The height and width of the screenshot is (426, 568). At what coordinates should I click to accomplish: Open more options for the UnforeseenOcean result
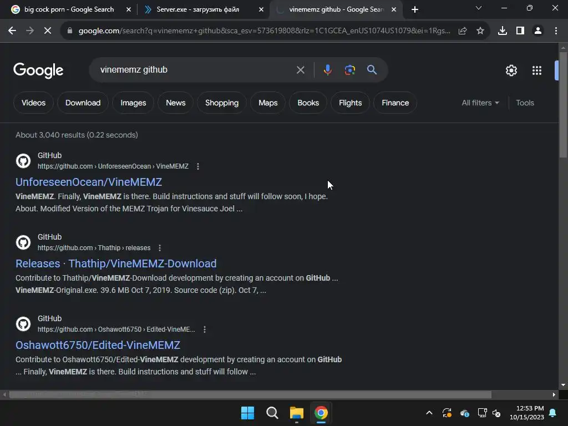(x=198, y=166)
